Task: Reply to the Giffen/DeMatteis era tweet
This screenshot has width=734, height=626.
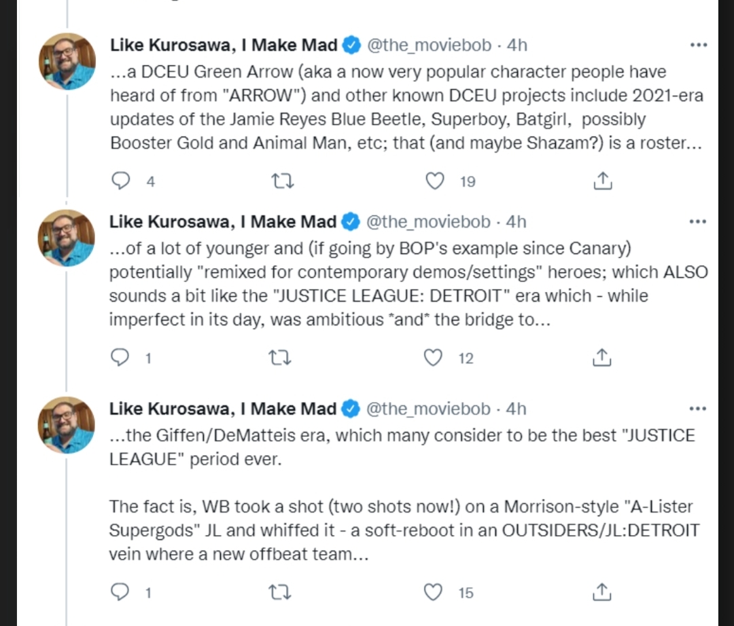Action: (x=120, y=593)
